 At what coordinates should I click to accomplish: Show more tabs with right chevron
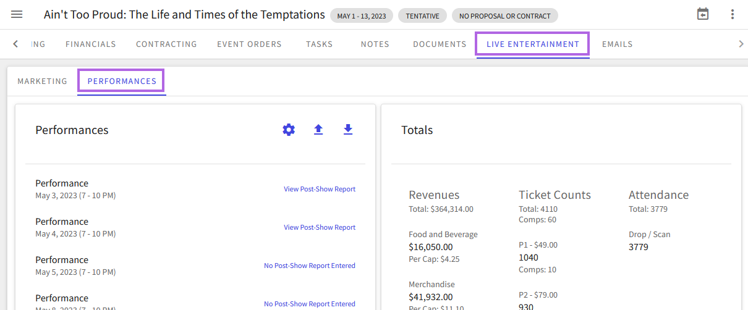(x=741, y=44)
